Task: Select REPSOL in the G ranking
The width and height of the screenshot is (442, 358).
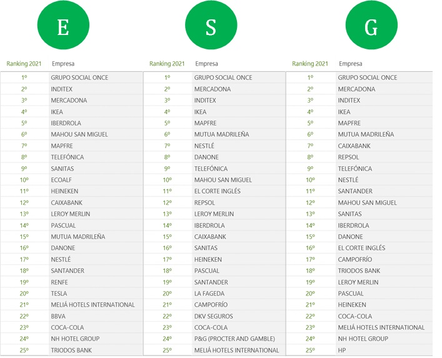Action: click(x=349, y=157)
